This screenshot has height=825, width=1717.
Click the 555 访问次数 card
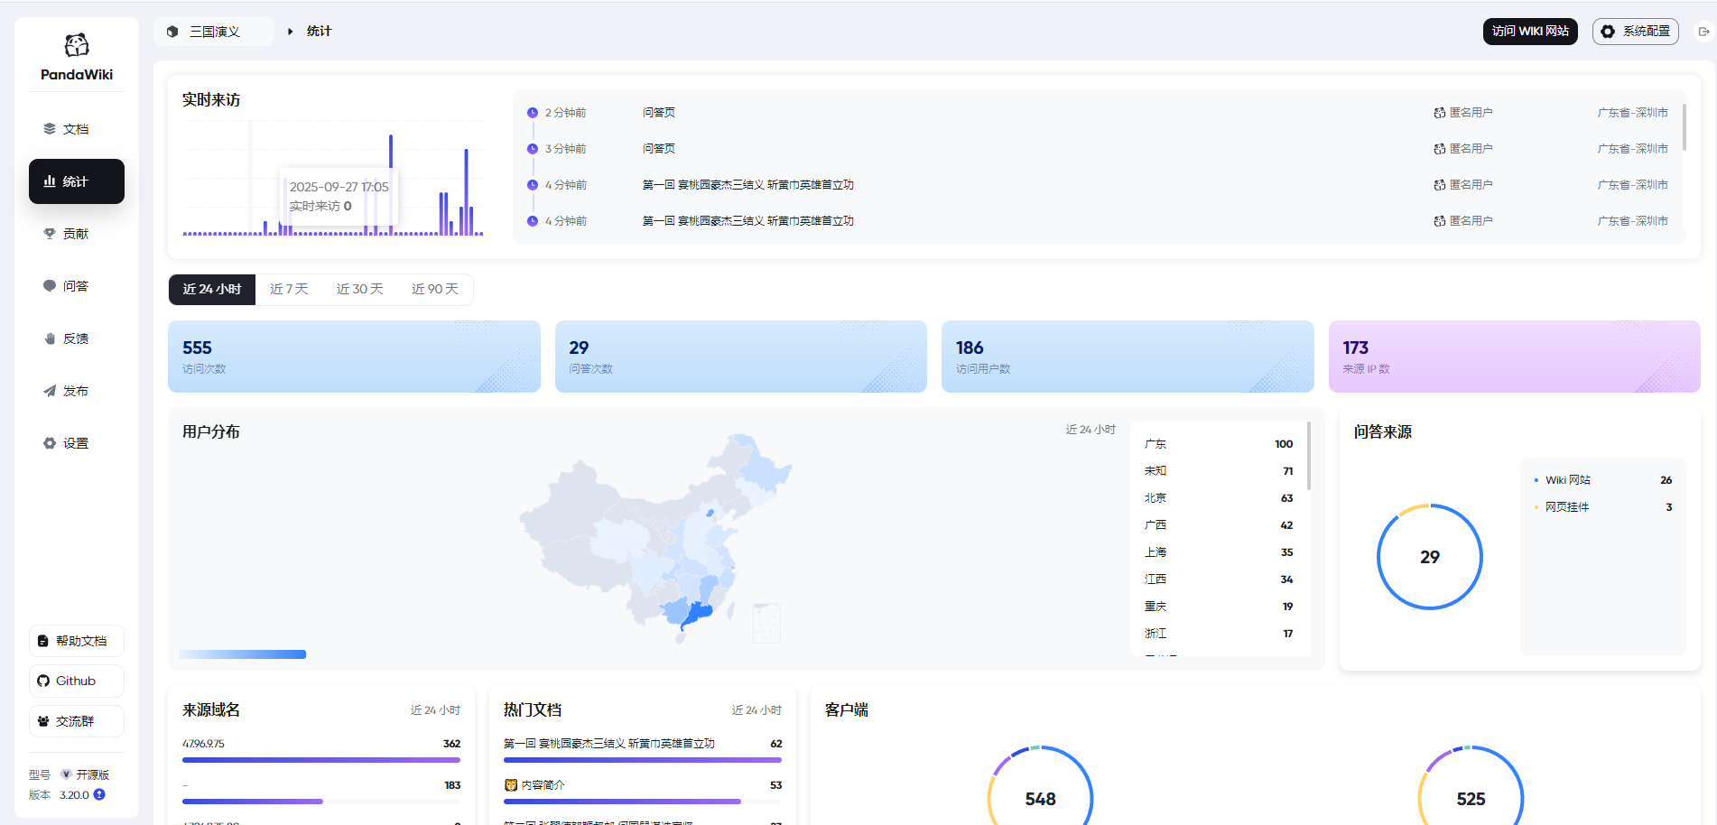click(x=354, y=357)
